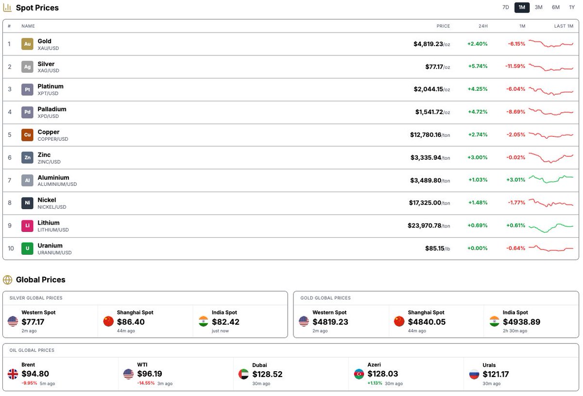Click Silver's 24H change +5.74%
The height and width of the screenshot is (396, 583).
pyautogui.click(x=478, y=66)
